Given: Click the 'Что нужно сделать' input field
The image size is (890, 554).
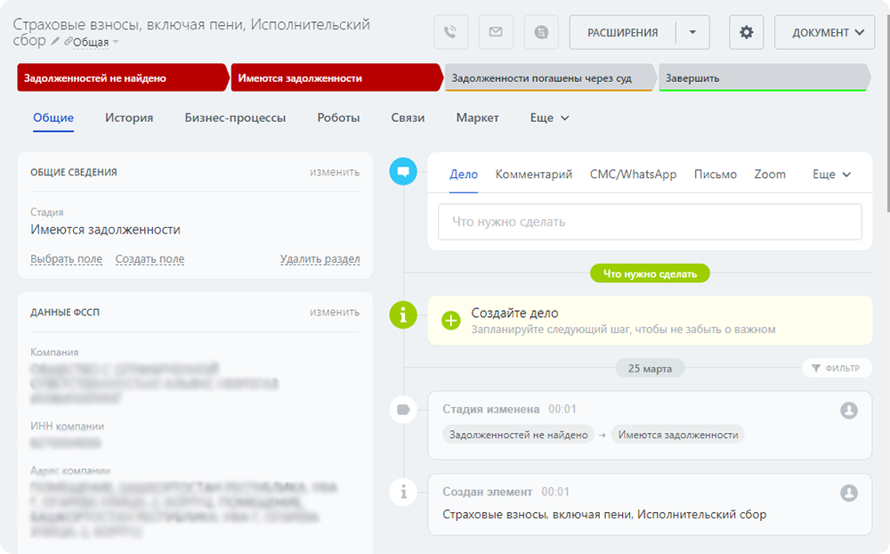Looking at the screenshot, I should point(649,222).
